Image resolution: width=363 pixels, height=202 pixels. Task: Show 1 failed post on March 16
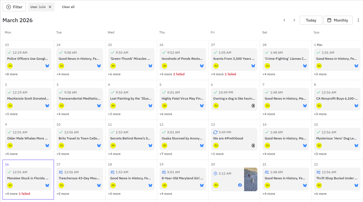coord(24,194)
